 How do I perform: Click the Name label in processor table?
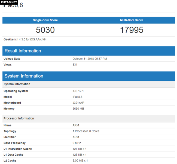point(7,125)
